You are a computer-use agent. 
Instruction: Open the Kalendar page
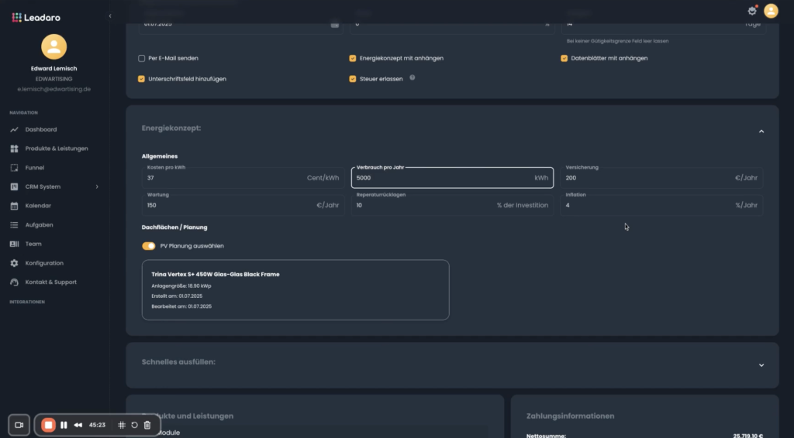(38, 206)
